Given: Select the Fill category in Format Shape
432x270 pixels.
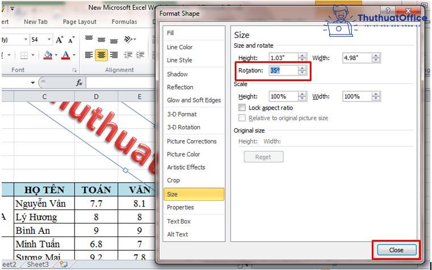Looking at the screenshot, I should [194, 33].
